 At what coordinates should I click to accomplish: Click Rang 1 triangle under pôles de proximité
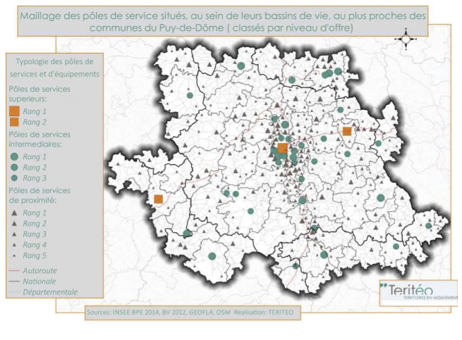coord(14,213)
